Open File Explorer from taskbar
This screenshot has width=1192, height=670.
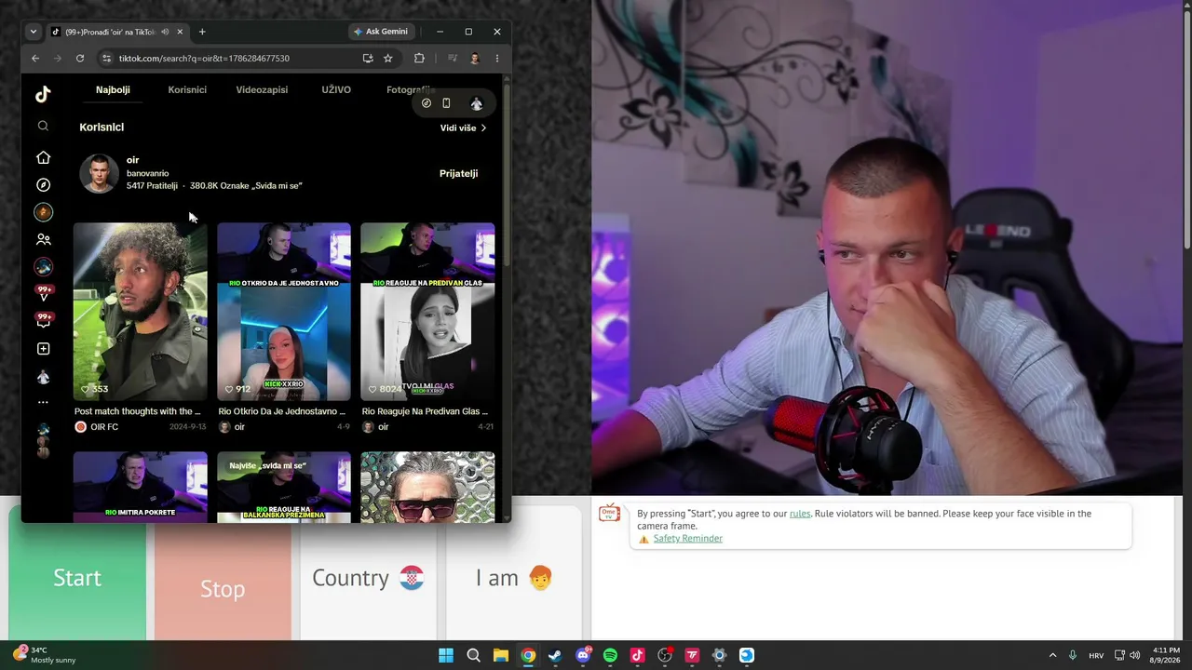pyautogui.click(x=501, y=655)
